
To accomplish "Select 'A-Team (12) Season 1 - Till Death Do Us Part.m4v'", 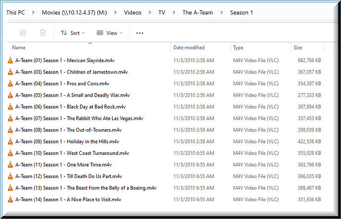I will pyautogui.click(x=69, y=176).
